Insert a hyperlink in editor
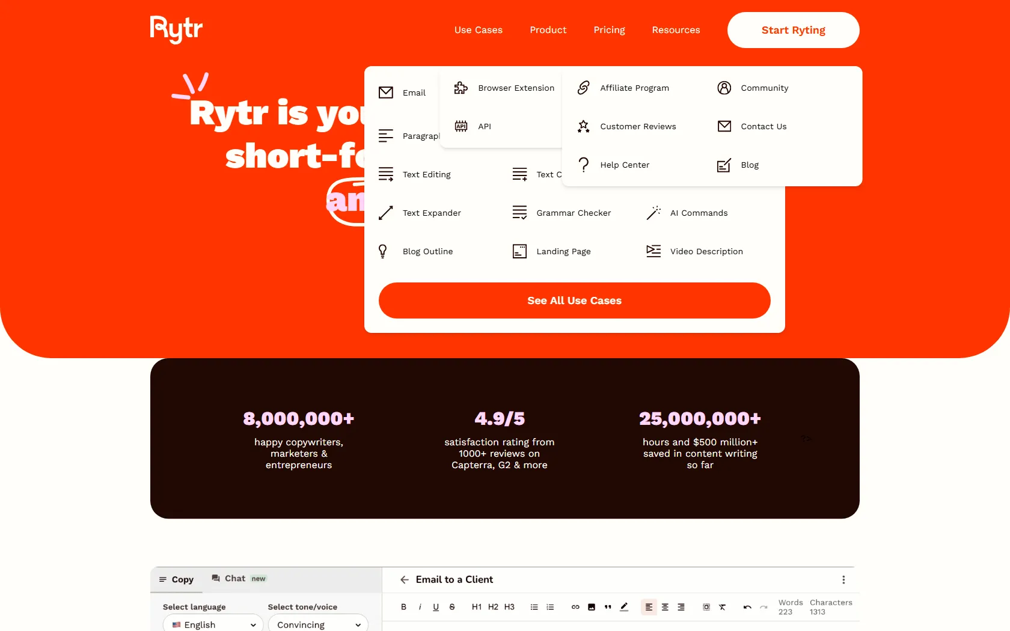This screenshot has width=1010, height=631. (575, 607)
